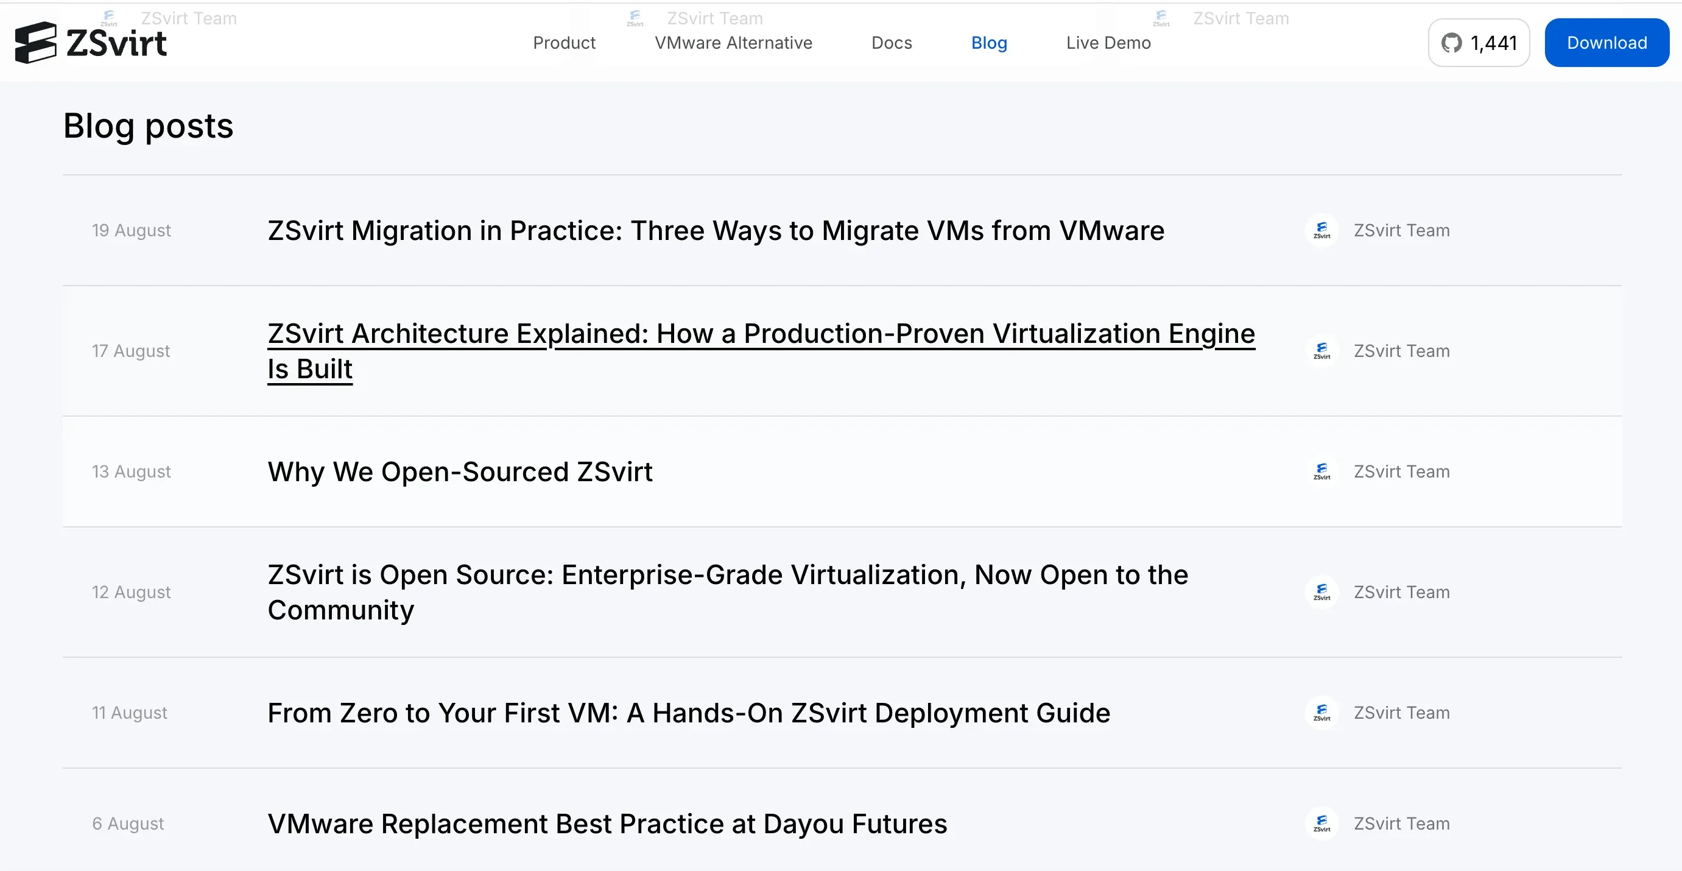Open the GitHub stars button showing 1,441
1682x871 pixels.
pyautogui.click(x=1478, y=43)
